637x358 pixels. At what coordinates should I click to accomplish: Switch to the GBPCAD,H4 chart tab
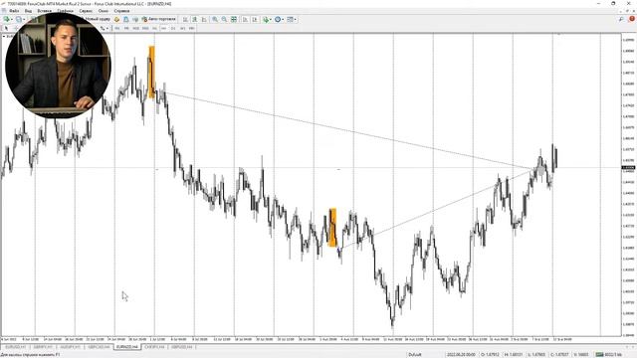[x=99, y=347]
